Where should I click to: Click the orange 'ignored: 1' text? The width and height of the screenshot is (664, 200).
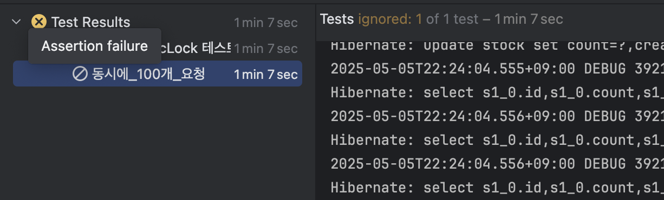pyautogui.click(x=390, y=19)
